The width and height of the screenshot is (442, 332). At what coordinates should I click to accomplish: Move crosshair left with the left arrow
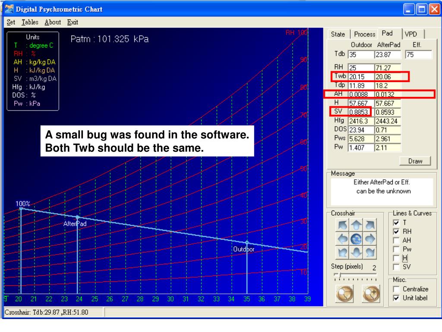[342, 239]
